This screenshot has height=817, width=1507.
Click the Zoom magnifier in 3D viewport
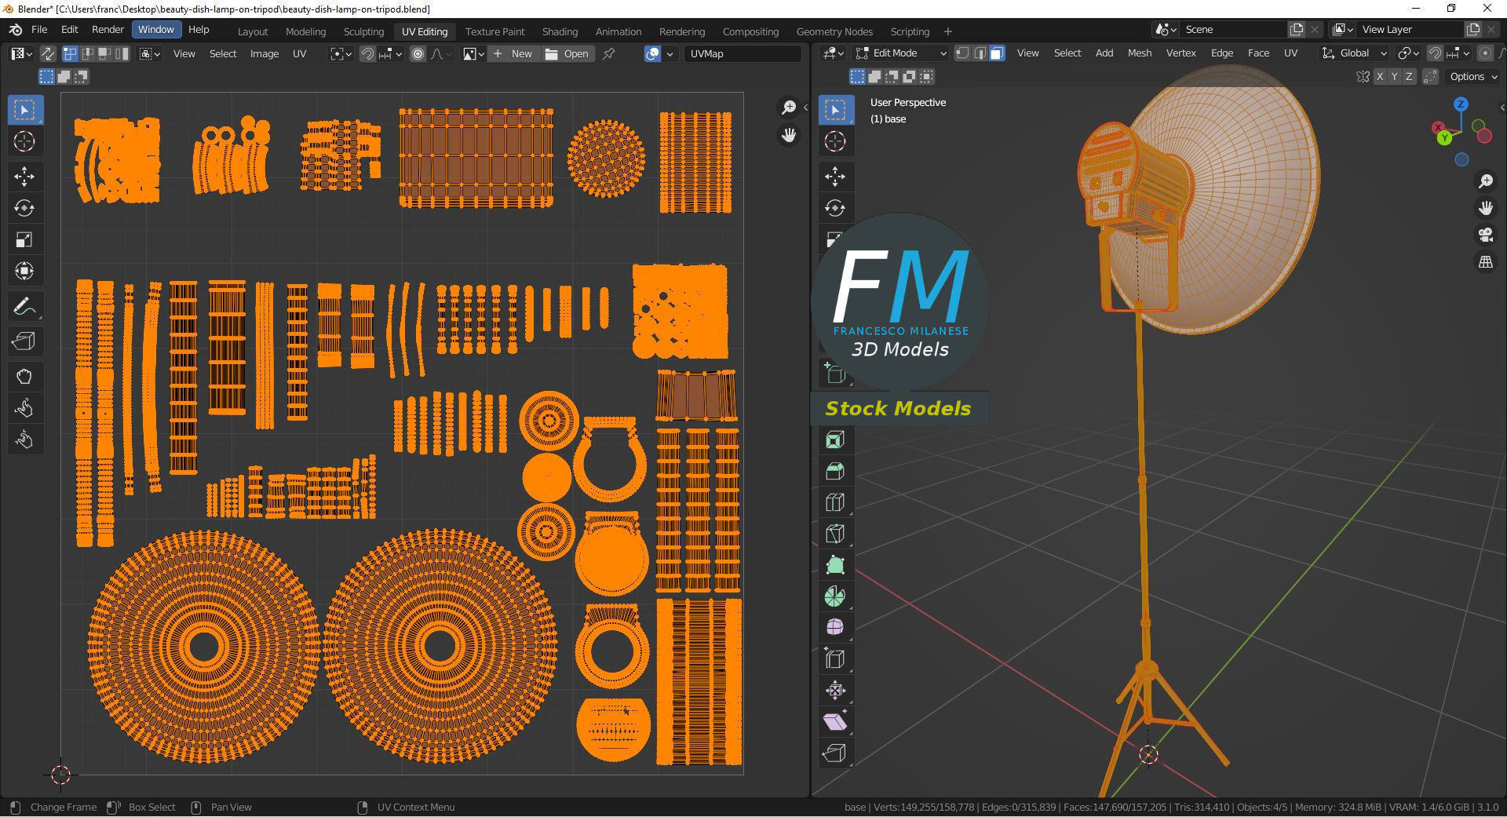click(x=1485, y=181)
